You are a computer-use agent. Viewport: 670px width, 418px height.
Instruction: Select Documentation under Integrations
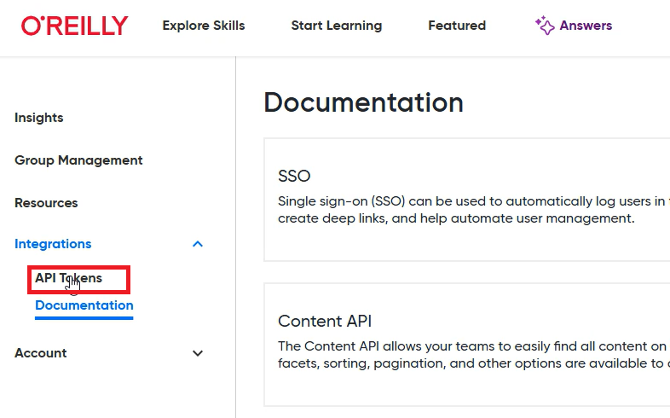(x=84, y=305)
